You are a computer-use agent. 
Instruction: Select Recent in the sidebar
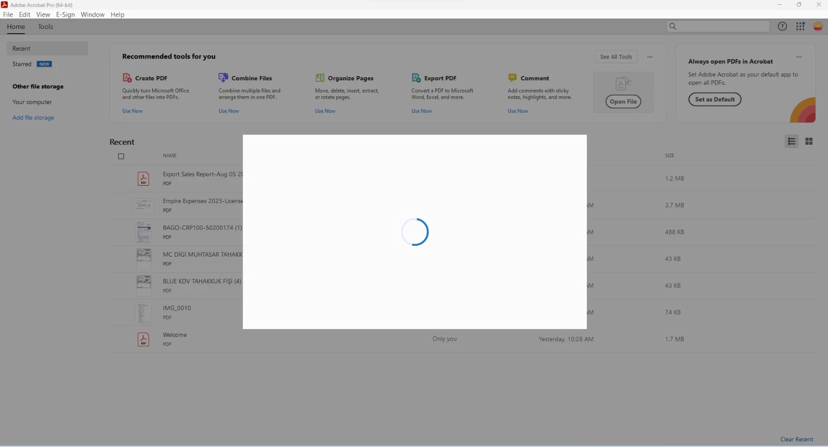pyautogui.click(x=47, y=49)
